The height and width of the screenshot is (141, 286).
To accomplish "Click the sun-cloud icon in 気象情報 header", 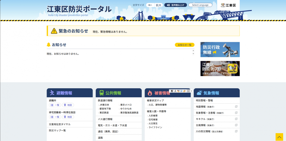I will tap(199, 93).
